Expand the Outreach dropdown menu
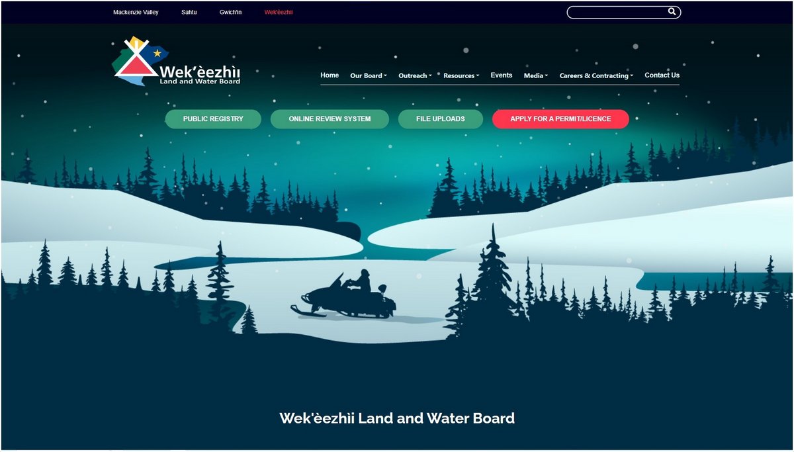 [x=415, y=75]
